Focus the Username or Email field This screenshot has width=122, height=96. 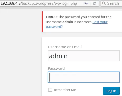point(84,56)
